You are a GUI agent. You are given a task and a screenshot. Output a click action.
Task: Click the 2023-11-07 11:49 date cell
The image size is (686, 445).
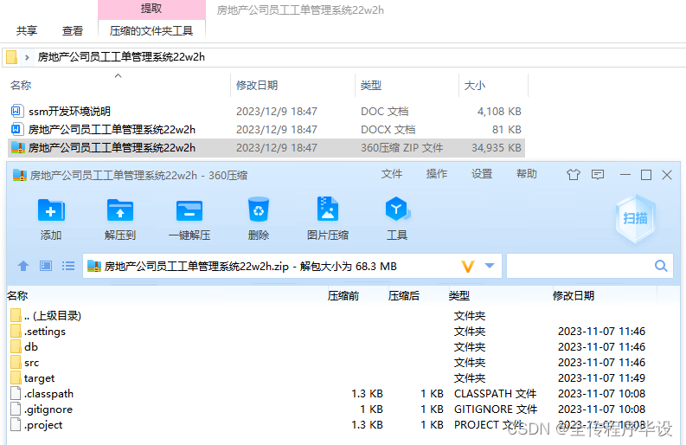(x=601, y=378)
